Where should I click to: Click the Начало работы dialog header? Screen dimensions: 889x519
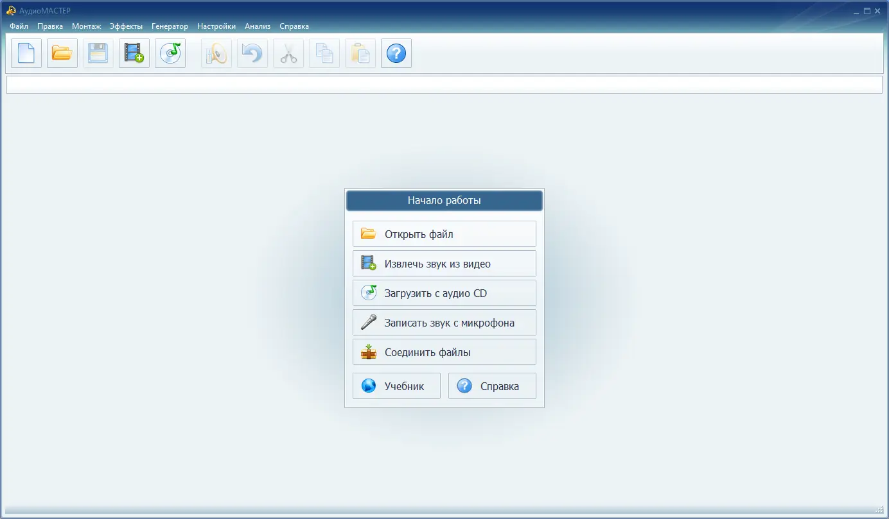[x=445, y=201]
